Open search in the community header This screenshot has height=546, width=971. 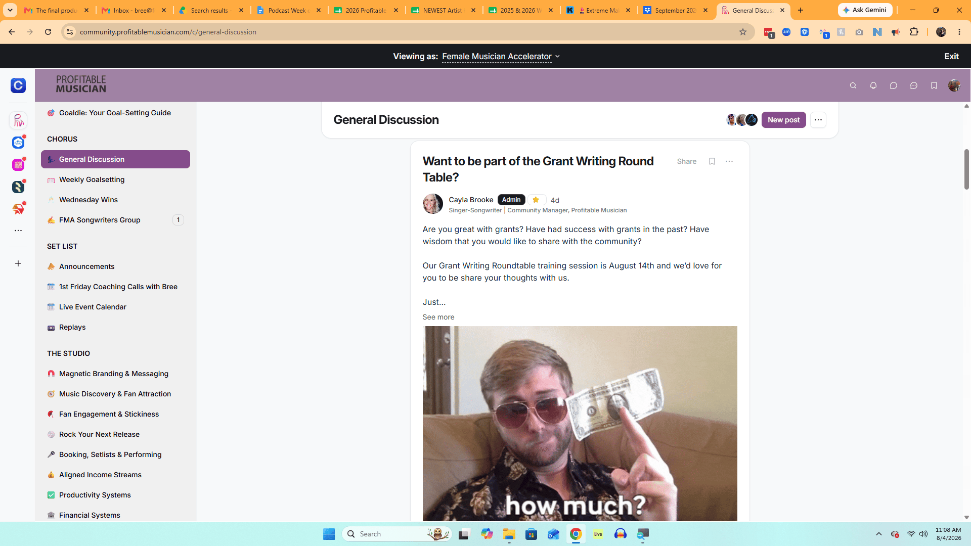click(853, 86)
